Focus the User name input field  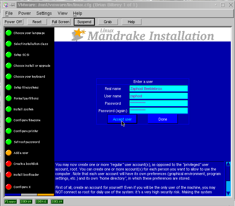click(x=158, y=96)
